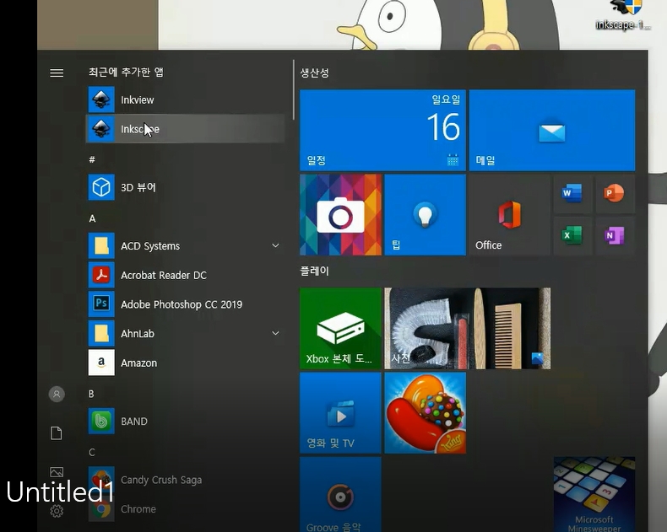Click the app list scrollbar
Screen dimensions: 667x532
pyautogui.click(x=293, y=90)
